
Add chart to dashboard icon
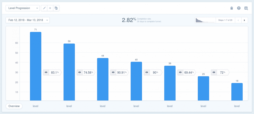click(246, 8)
